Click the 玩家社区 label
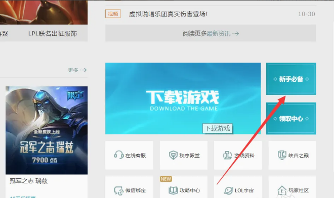 [299, 190]
